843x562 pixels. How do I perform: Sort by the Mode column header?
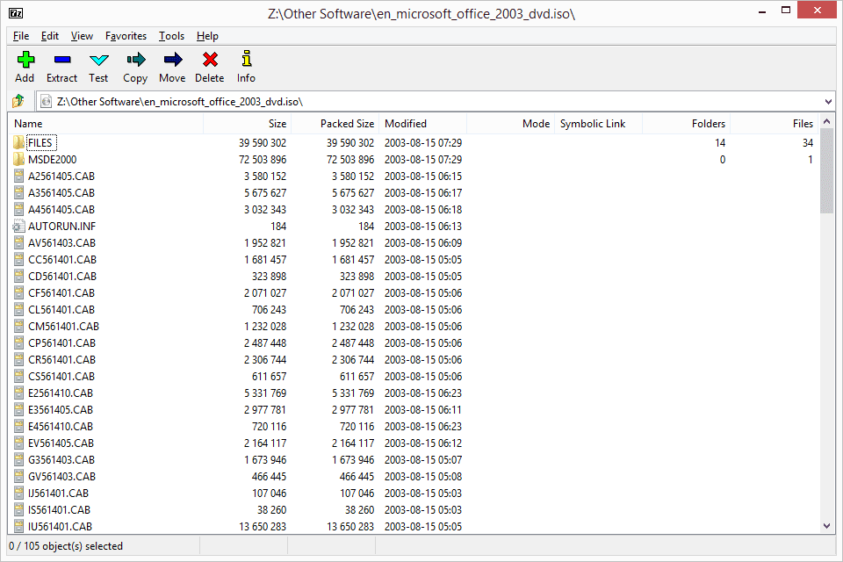[510, 124]
